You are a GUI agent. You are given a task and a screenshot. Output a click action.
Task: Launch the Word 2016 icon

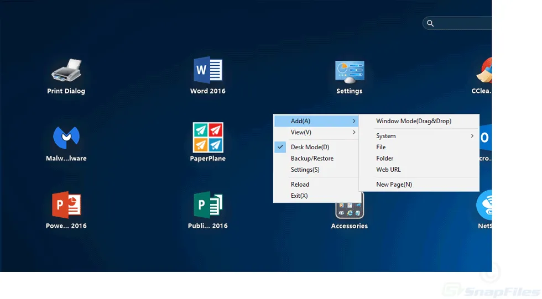pyautogui.click(x=208, y=70)
